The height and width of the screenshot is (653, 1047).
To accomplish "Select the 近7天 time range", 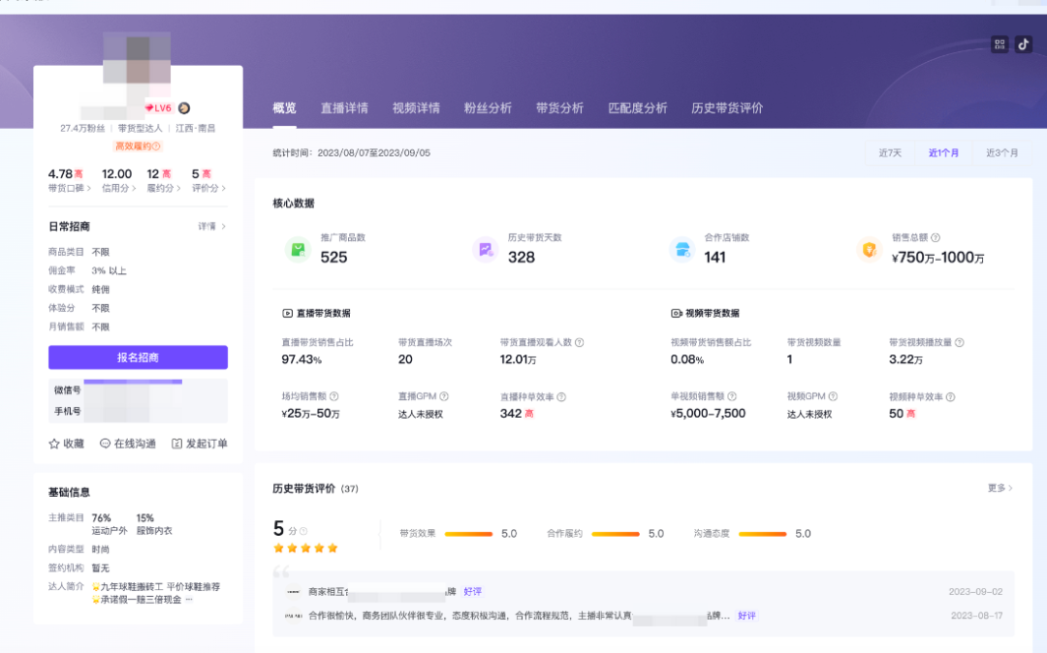I will [890, 153].
